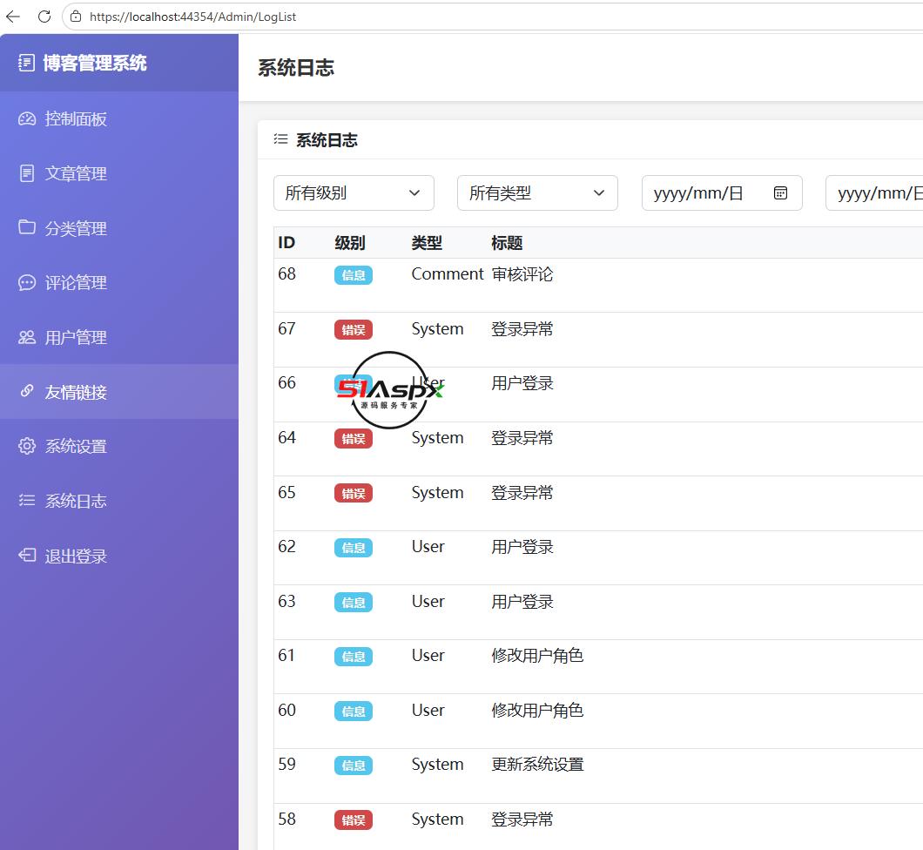Click 错误 badge in row 64
Screen dimensions: 923x850
(x=354, y=439)
